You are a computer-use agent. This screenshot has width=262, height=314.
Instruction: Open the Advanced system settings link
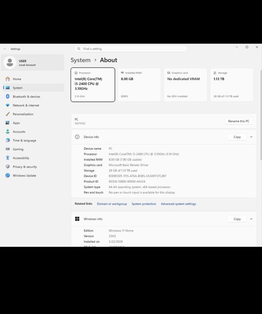[178, 204]
